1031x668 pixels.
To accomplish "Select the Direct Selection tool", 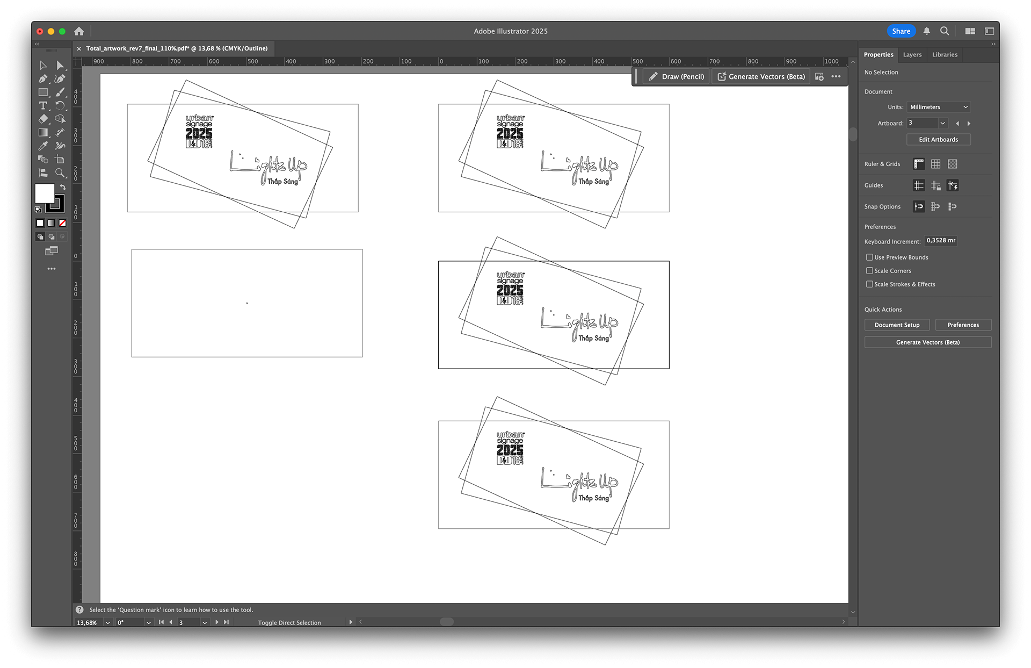I will [60, 65].
